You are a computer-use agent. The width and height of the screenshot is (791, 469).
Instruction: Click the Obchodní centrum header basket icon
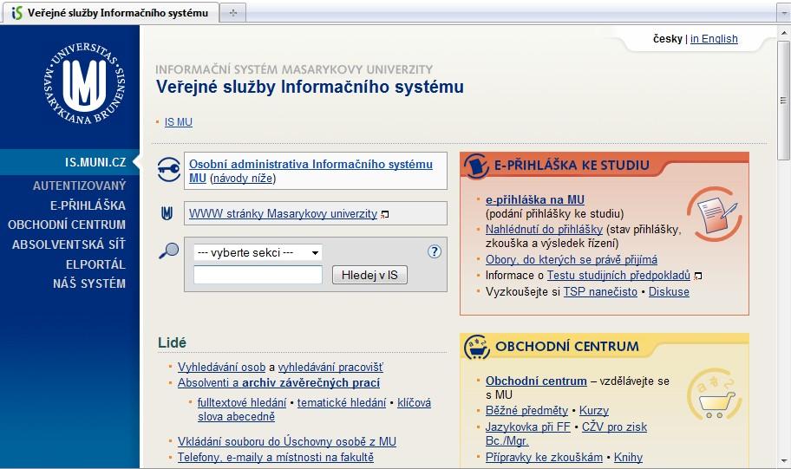click(x=477, y=347)
